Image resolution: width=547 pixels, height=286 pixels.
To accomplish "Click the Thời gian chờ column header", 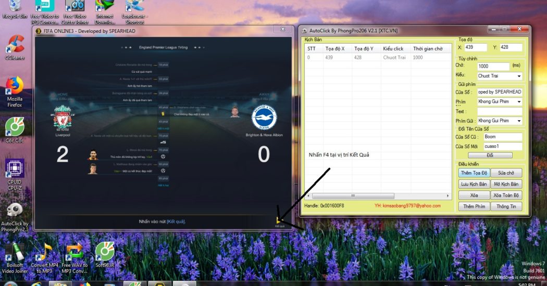I will point(430,49).
